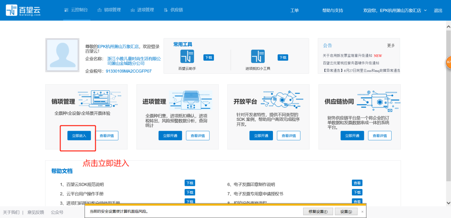Viewport: 451px width, 218px height.
Task: Click the 进项抵扣小工具 tool icon
Action: coord(258,56)
